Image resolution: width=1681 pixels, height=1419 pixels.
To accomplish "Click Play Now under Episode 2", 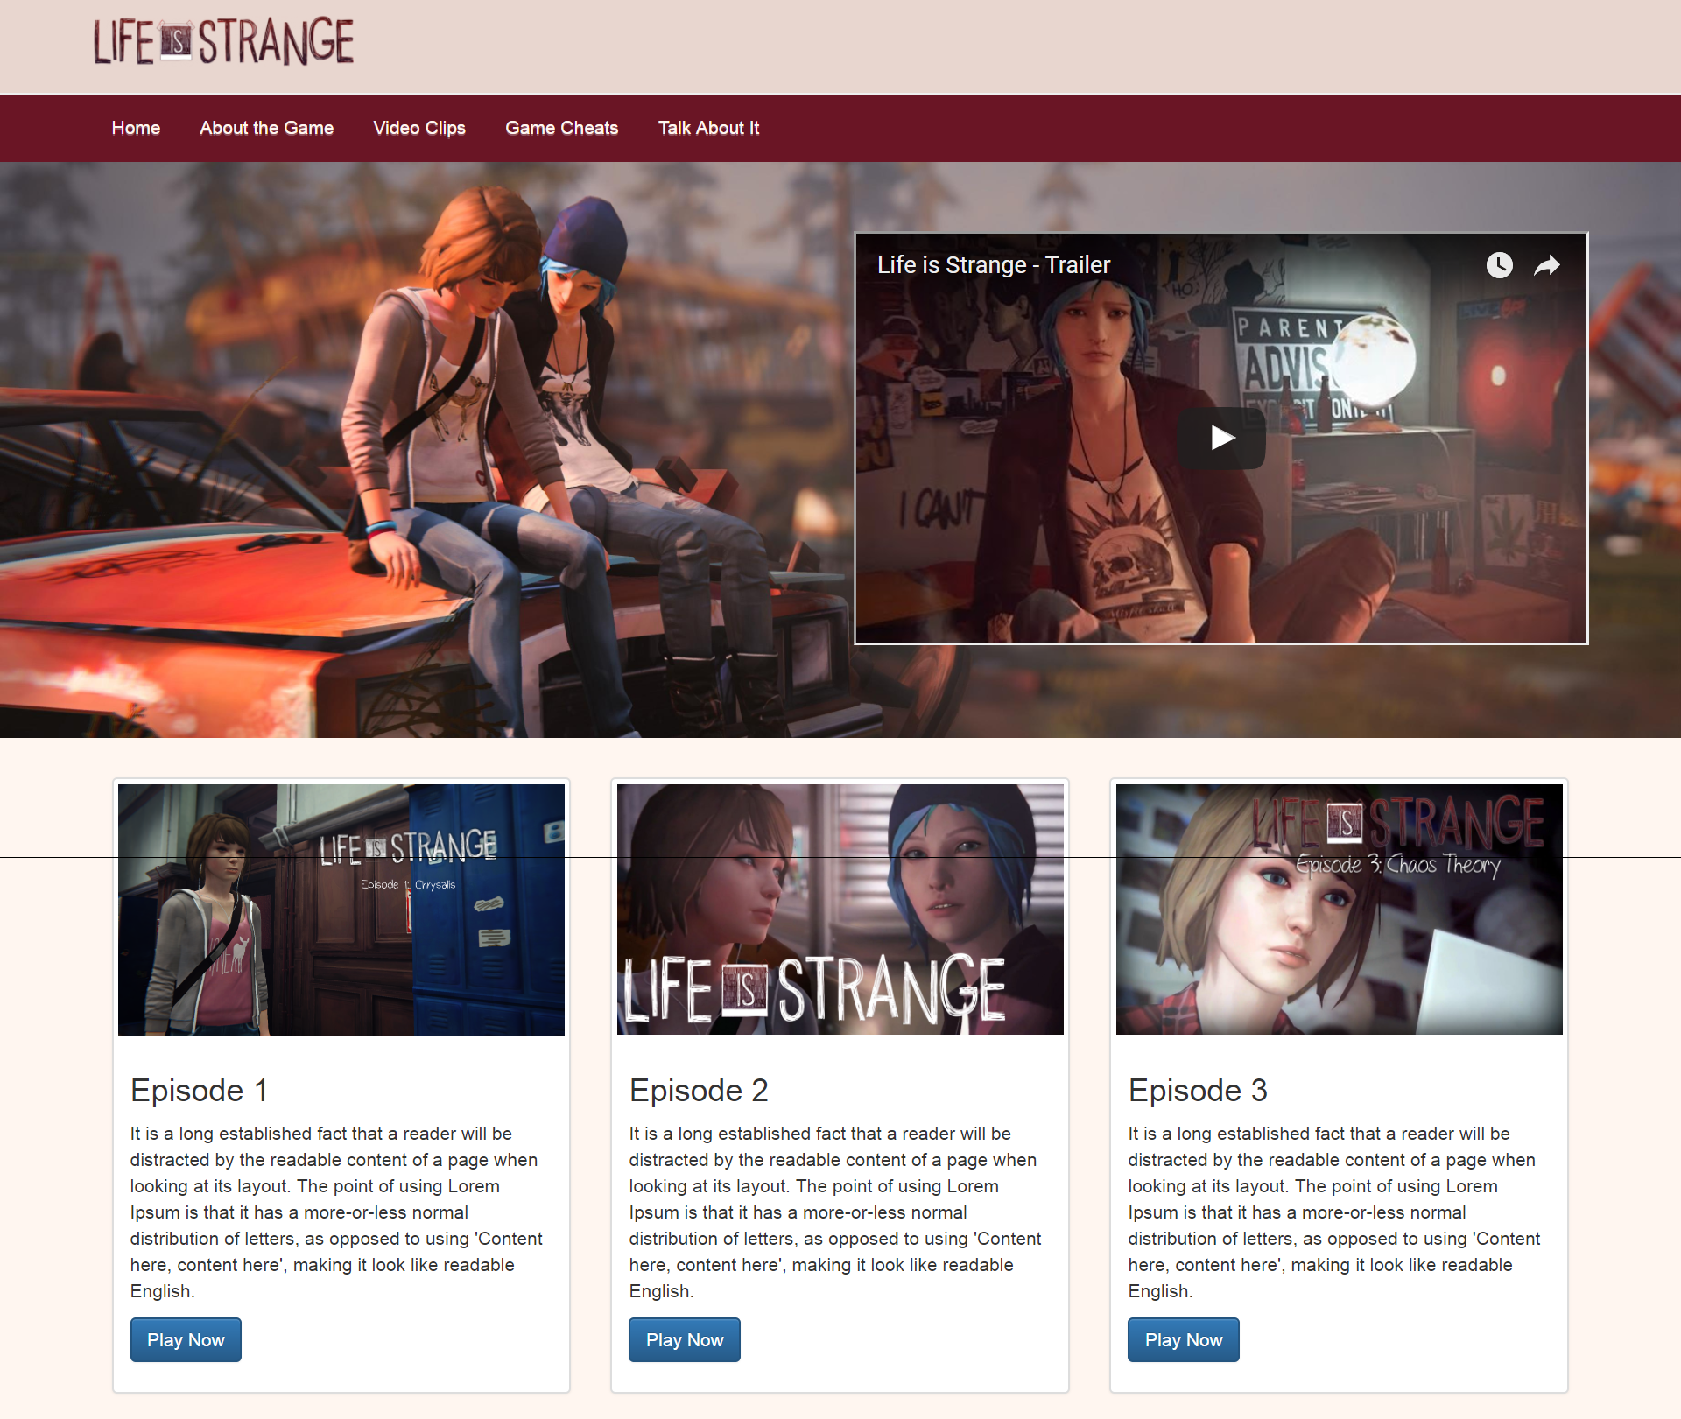I will point(684,1339).
